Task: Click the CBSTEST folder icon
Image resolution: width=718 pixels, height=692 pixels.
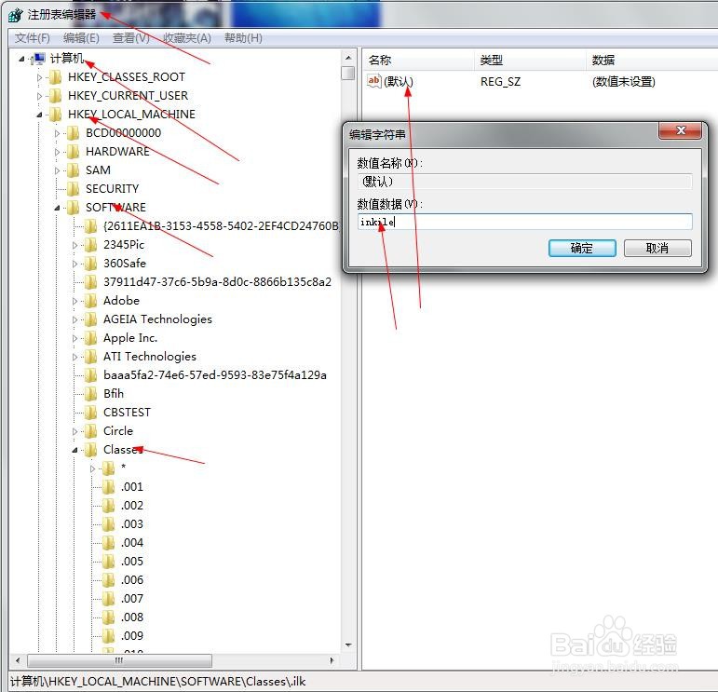Action: [91, 413]
